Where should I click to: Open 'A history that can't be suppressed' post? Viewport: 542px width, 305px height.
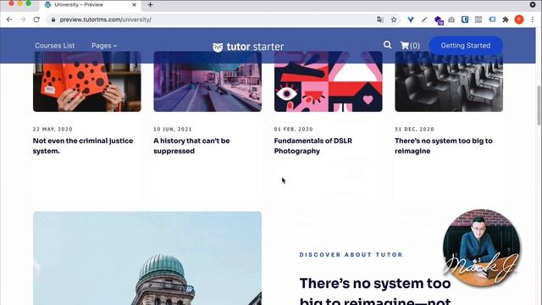coord(191,146)
